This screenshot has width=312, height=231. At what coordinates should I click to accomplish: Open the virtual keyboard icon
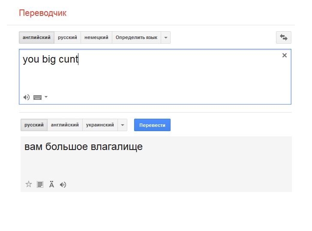tap(37, 97)
